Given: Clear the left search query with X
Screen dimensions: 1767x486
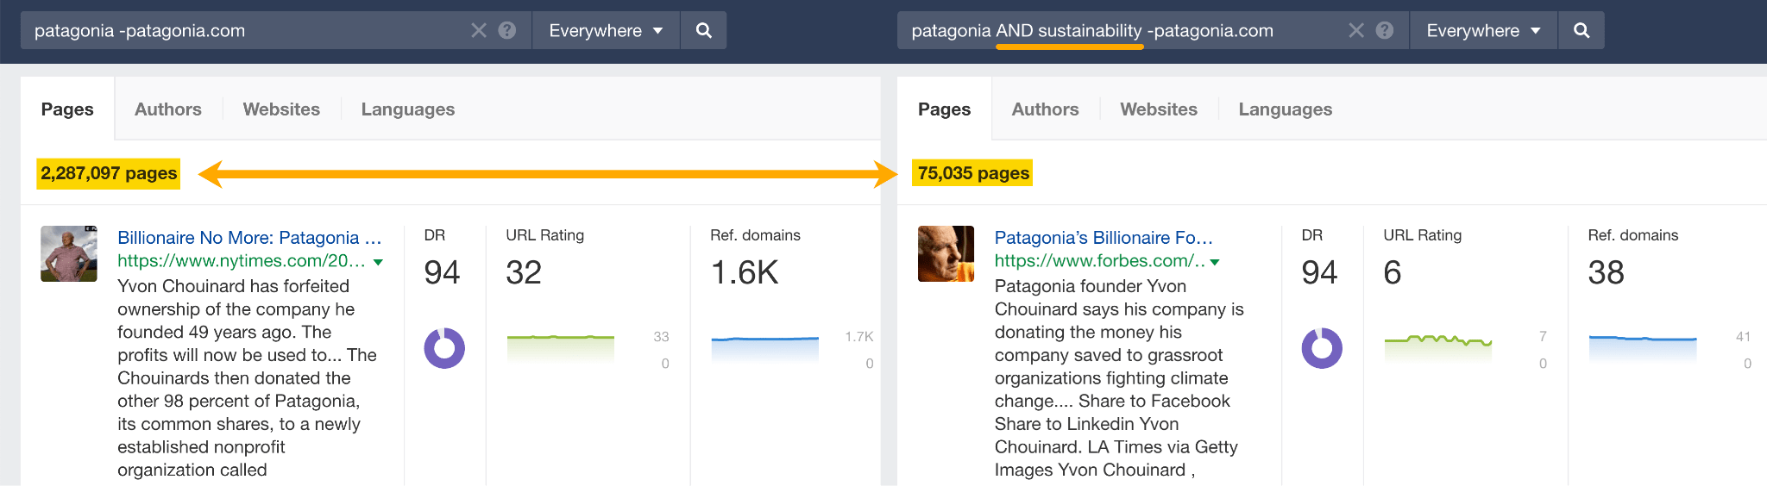Looking at the screenshot, I should [479, 31].
